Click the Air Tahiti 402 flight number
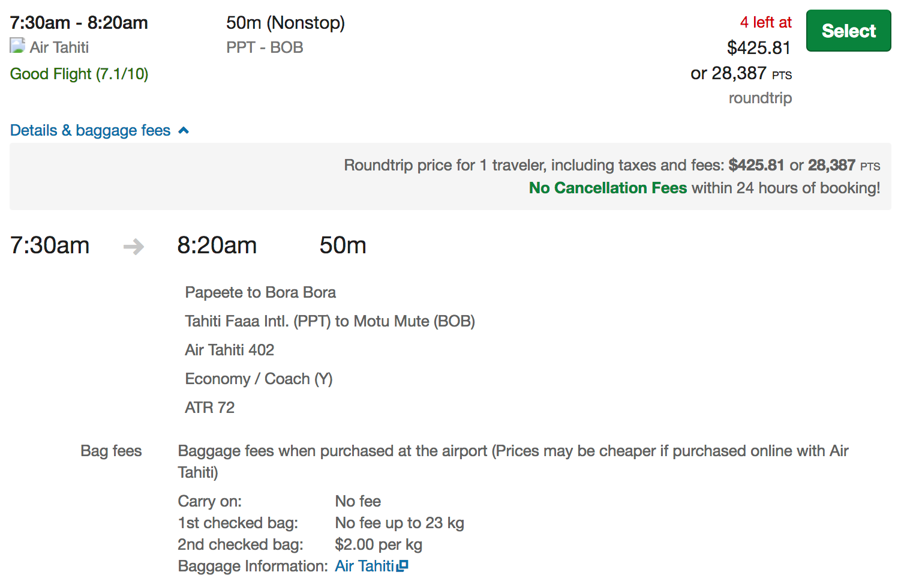The width and height of the screenshot is (901, 587). 229,350
